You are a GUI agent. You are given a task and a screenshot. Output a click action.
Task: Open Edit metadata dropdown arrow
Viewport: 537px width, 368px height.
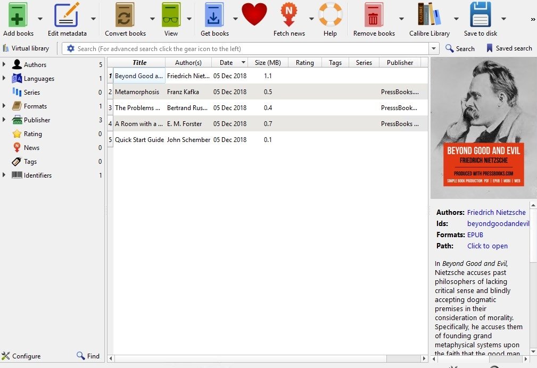coord(93,19)
